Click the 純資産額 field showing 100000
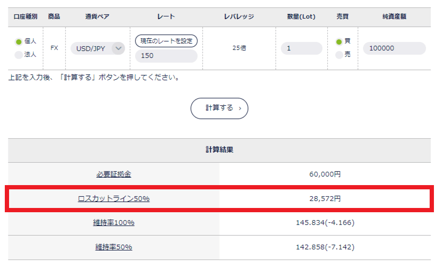Screen dimensions: 443x267 click(x=394, y=48)
